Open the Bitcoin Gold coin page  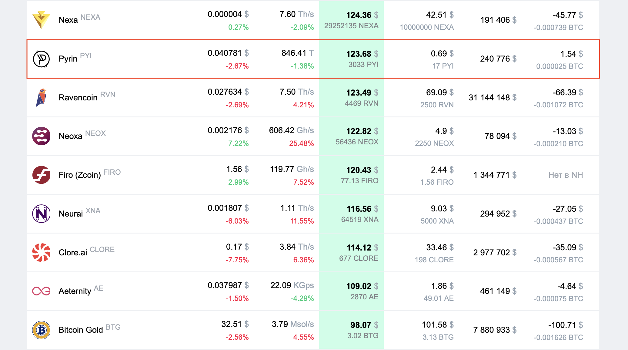[81, 330]
